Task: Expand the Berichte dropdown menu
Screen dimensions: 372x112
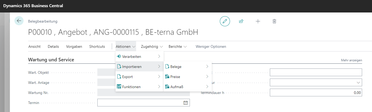Action: click(177, 46)
